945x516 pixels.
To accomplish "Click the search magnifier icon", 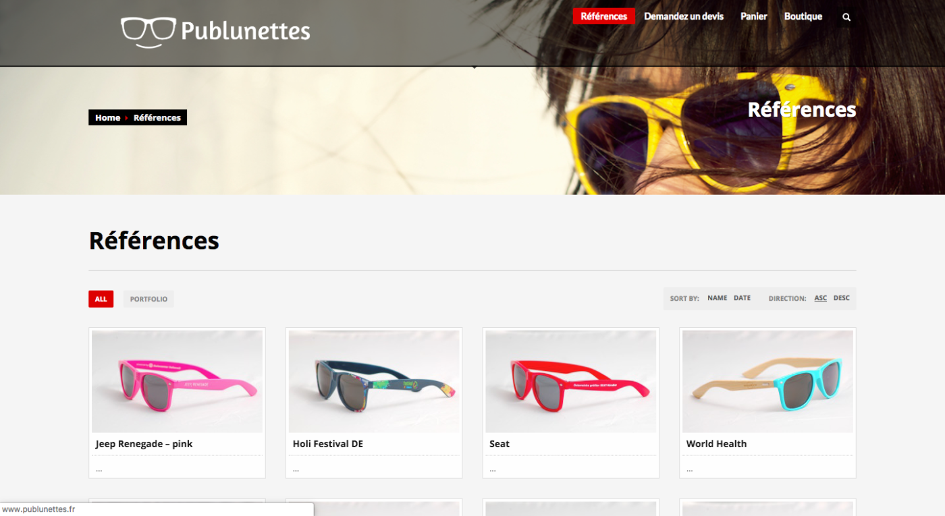I will (x=846, y=17).
